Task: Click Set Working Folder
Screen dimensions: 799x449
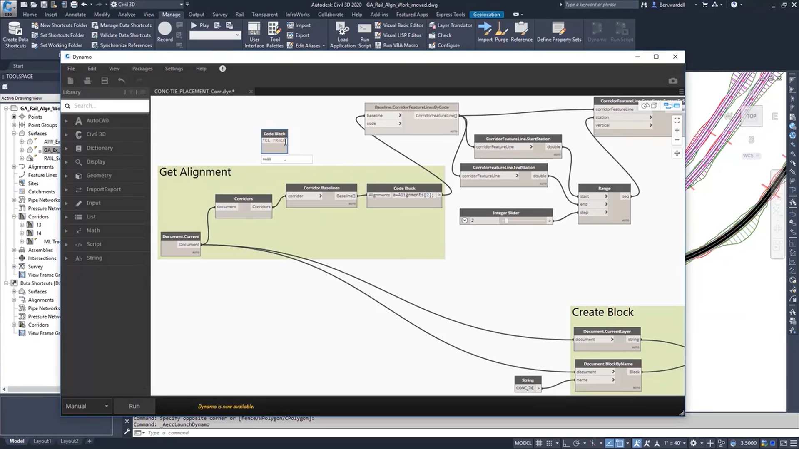Action: pos(57,45)
